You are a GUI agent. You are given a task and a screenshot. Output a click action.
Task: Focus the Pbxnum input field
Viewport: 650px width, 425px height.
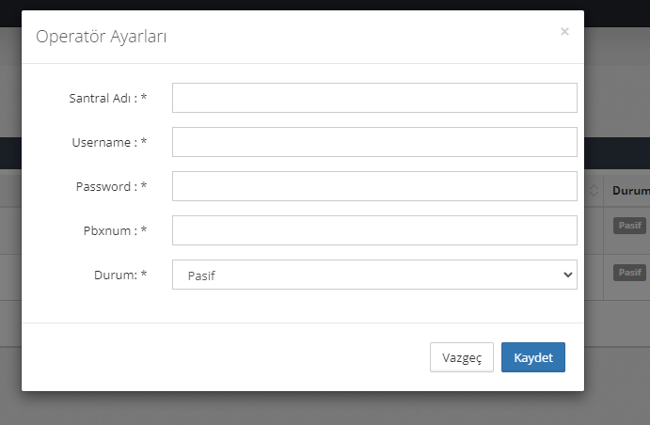374,230
